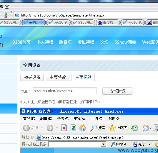Viewport: 158px width, 153px height.
Task: Click the 搜索 magnifier icon in IE illustration
Action: coord(93,128)
